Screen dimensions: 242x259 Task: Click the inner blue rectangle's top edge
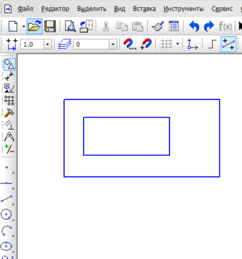[126, 117]
